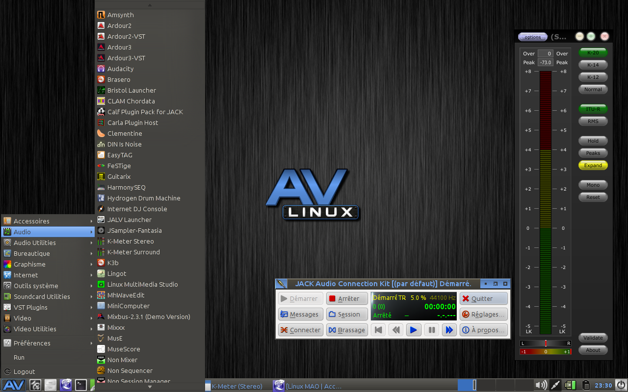This screenshot has width=628, height=392.
Task: Click Validate in K-Meter
Action: pyautogui.click(x=593, y=338)
